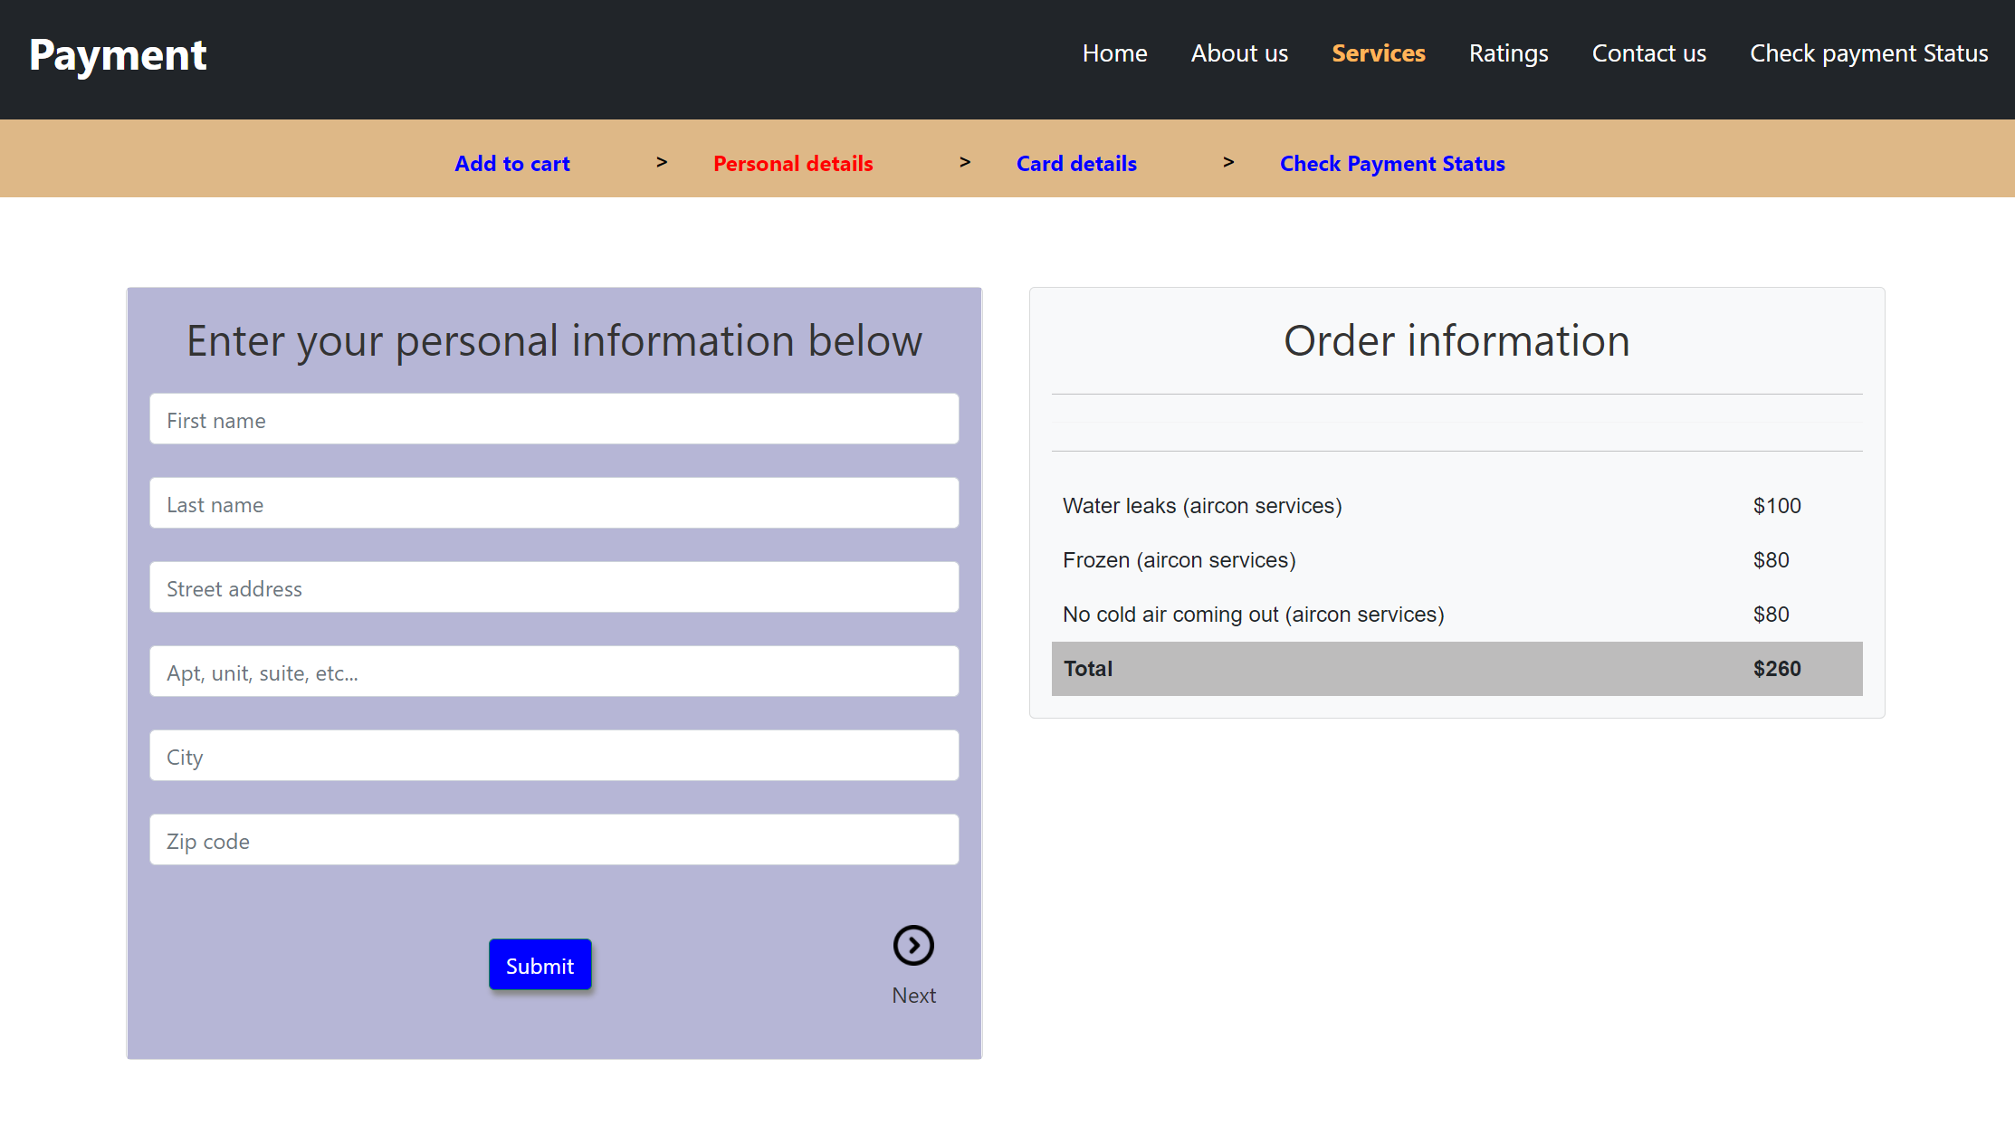Jump to Card details step
The image size is (2015, 1125).
pyautogui.click(x=1076, y=164)
